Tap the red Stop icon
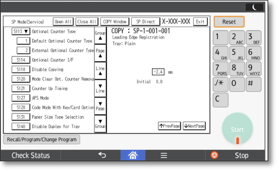This screenshot has height=172, width=279. coord(214,155)
